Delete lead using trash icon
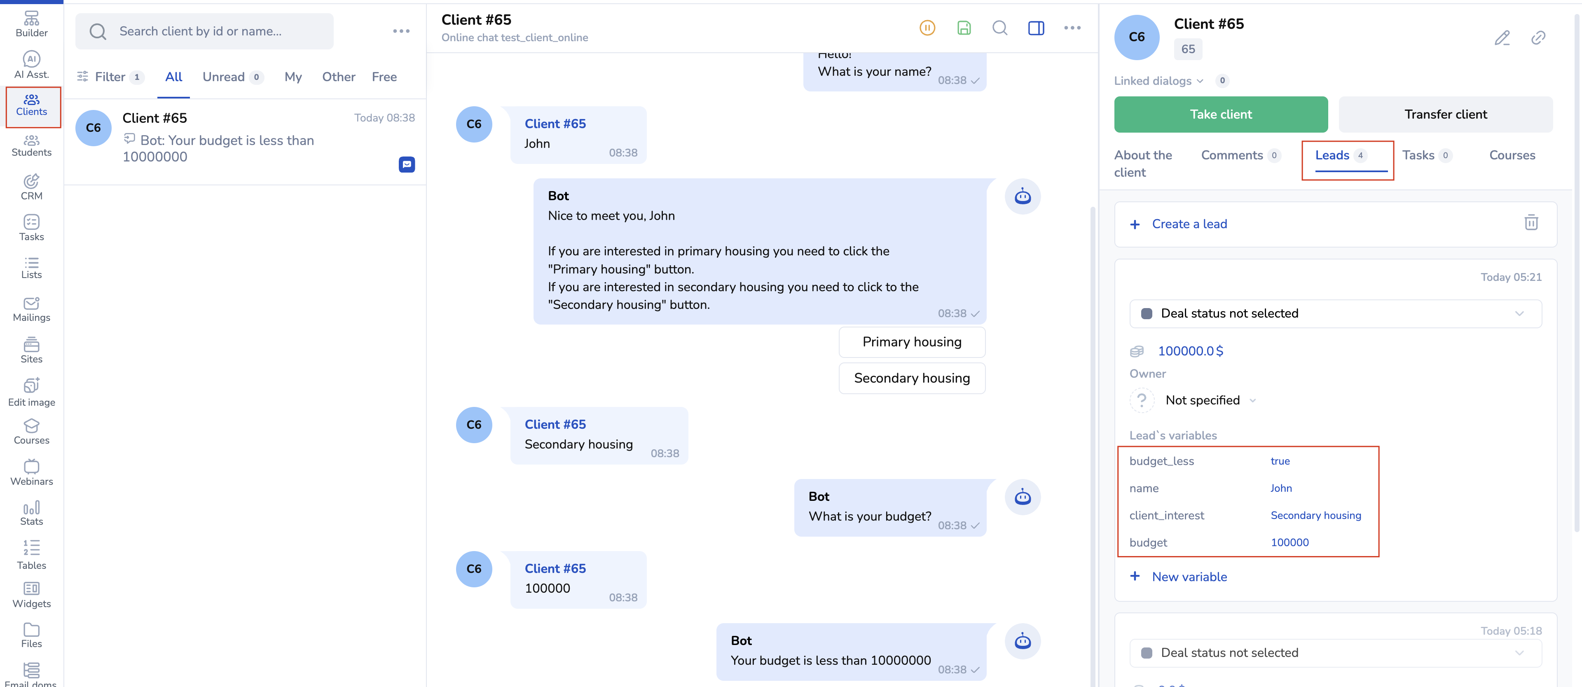The image size is (1582, 687). 1531,223
